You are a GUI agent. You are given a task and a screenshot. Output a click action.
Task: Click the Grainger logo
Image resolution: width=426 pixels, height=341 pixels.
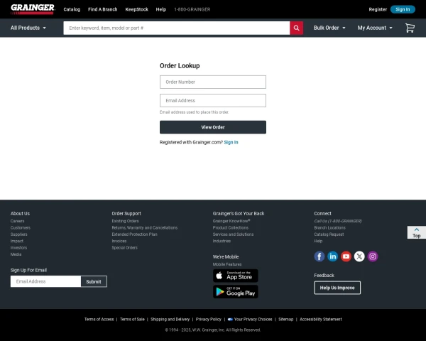click(32, 9)
